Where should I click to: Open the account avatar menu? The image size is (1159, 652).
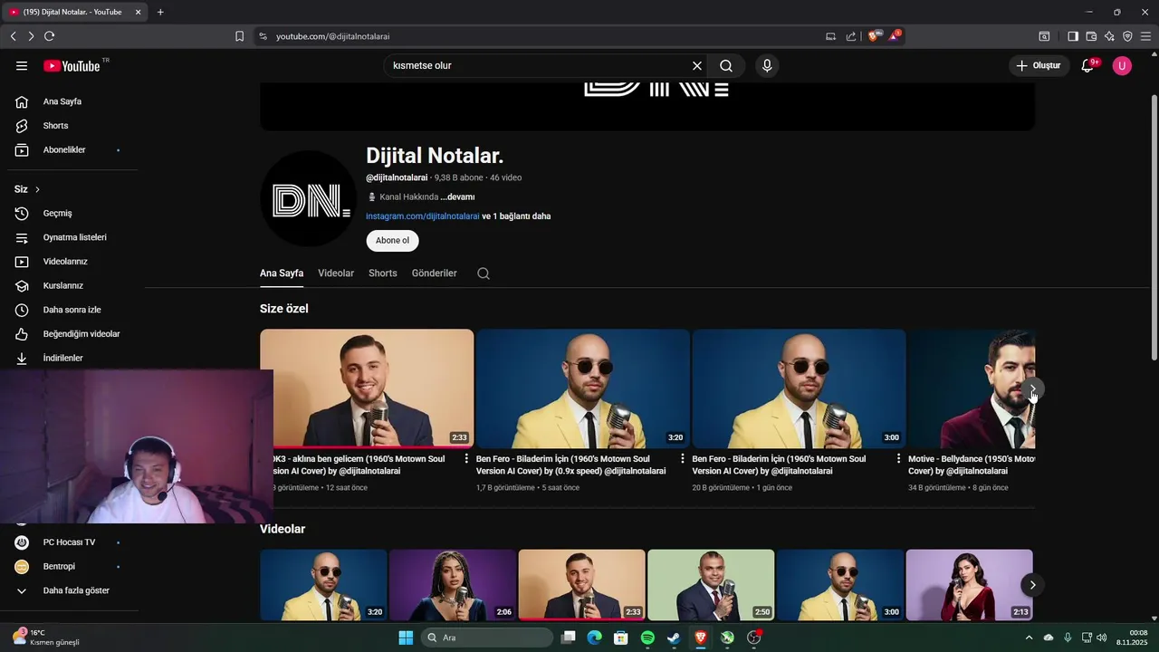[x=1122, y=66]
